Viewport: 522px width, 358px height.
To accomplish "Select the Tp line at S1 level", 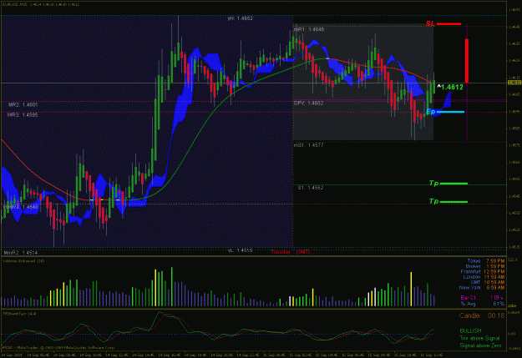I will click(x=454, y=184).
